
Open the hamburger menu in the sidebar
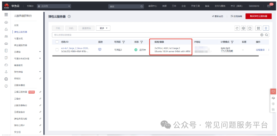[x=6, y=15]
